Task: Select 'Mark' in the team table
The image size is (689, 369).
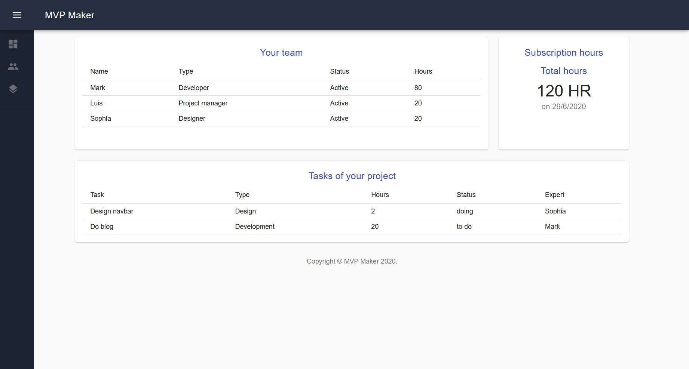Action: 98,88
